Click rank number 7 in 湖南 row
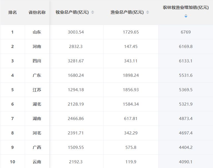This screenshot has width=213, height=168. pos(12,118)
